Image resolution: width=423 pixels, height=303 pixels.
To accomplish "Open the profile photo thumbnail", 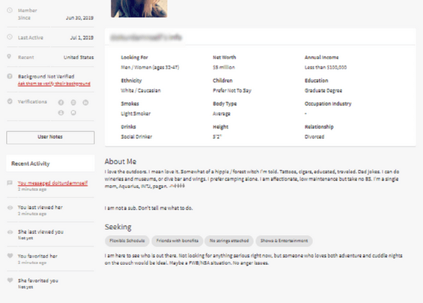I will [x=139, y=9].
